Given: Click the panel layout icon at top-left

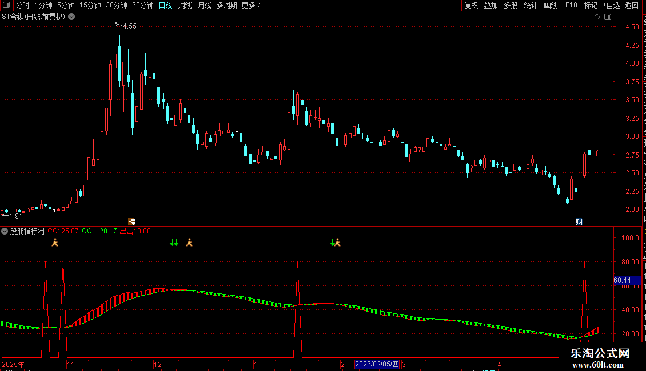Looking at the screenshot, I should [6, 5].
